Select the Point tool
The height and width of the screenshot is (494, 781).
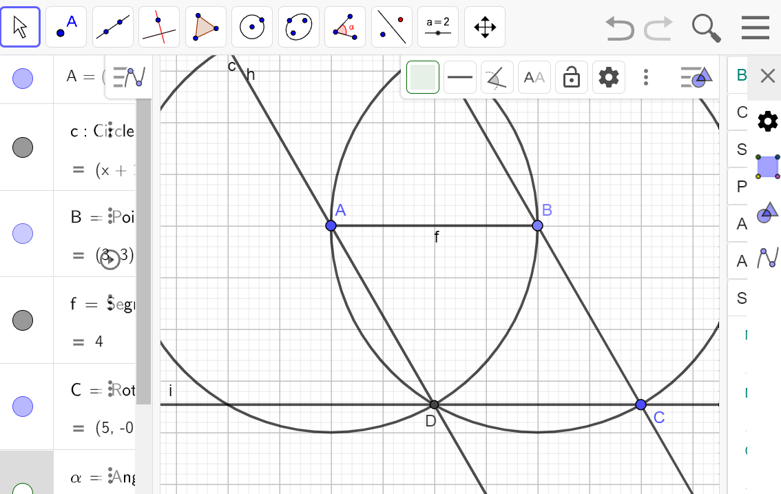(66, 27)
